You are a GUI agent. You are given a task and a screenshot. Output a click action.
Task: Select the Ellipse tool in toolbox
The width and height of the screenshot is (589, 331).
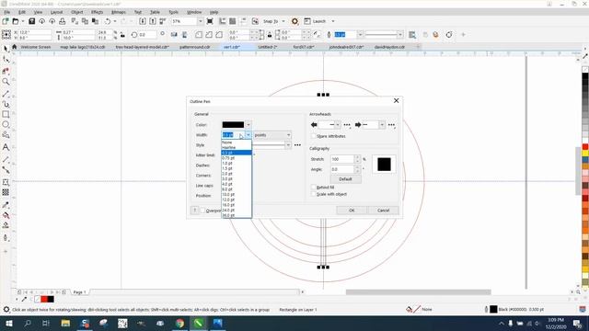pos(6,124)
